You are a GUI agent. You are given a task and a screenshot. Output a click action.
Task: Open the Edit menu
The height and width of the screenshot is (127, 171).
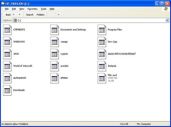pyautogui.click(x=14, y=9)
